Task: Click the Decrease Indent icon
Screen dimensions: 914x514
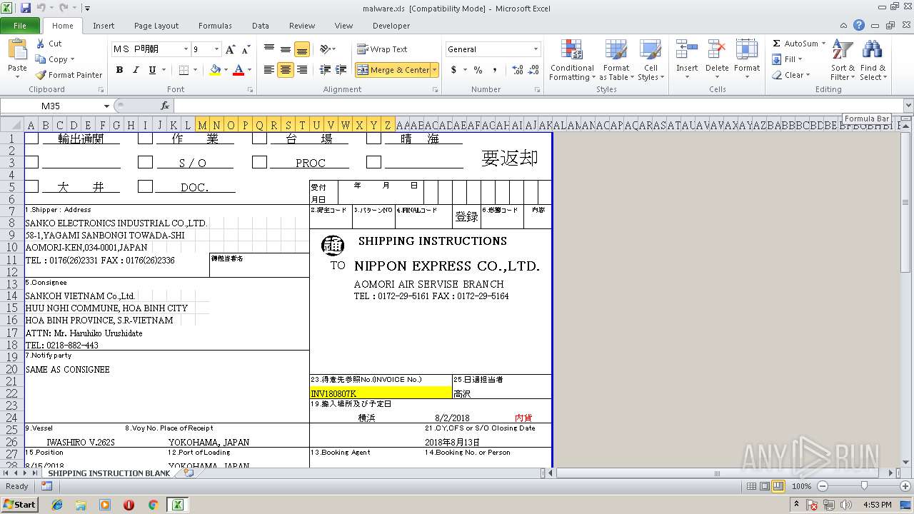Action: [x=325, y=70]
